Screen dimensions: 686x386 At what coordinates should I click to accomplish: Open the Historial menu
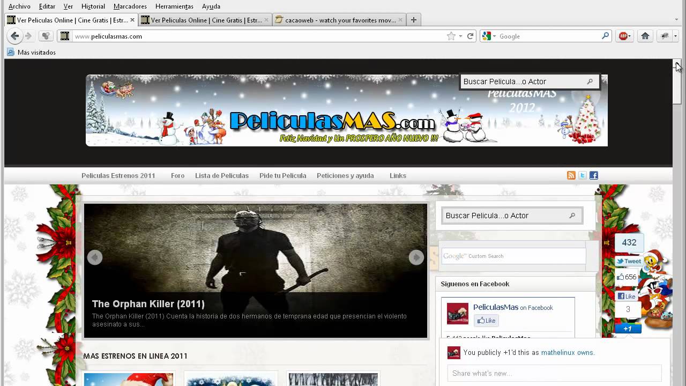[x=93, y=6]
